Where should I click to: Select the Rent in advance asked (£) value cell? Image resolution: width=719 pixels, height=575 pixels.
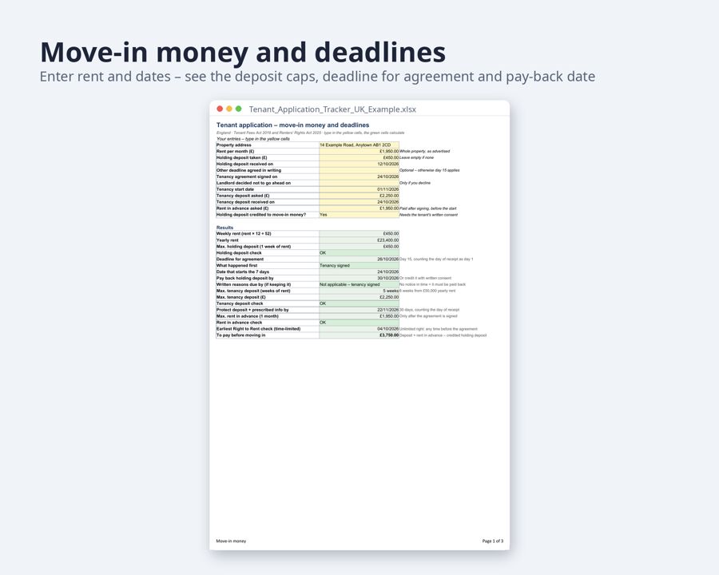[x=359, y=208]
